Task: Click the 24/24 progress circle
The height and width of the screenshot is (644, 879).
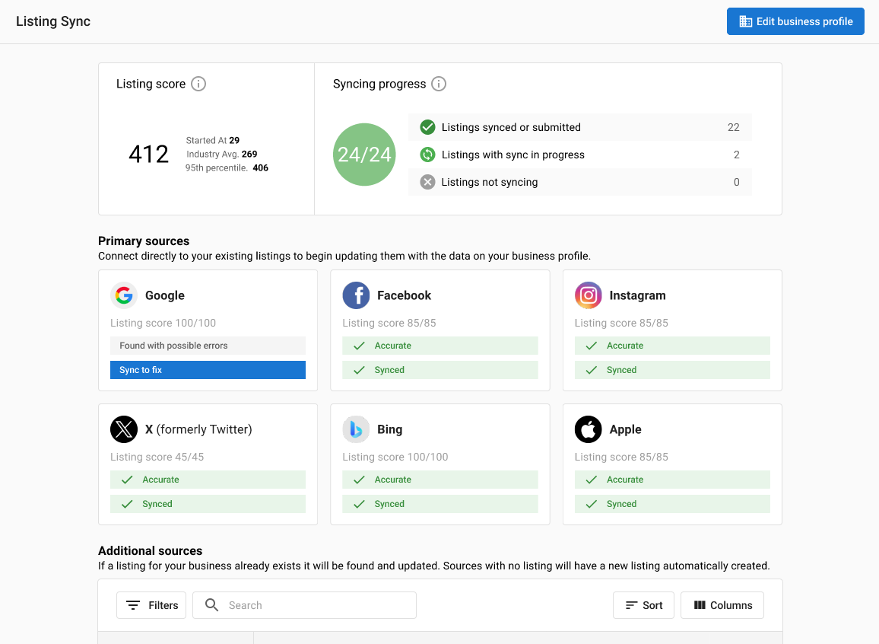Action: [x=364, y=155]
